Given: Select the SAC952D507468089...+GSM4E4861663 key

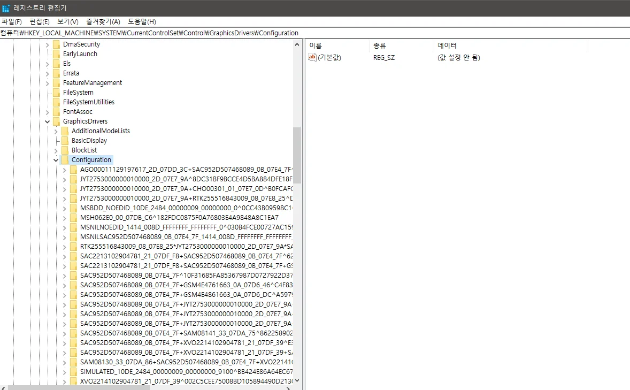Looking at the screenshot, I should [x=186, y=295].
